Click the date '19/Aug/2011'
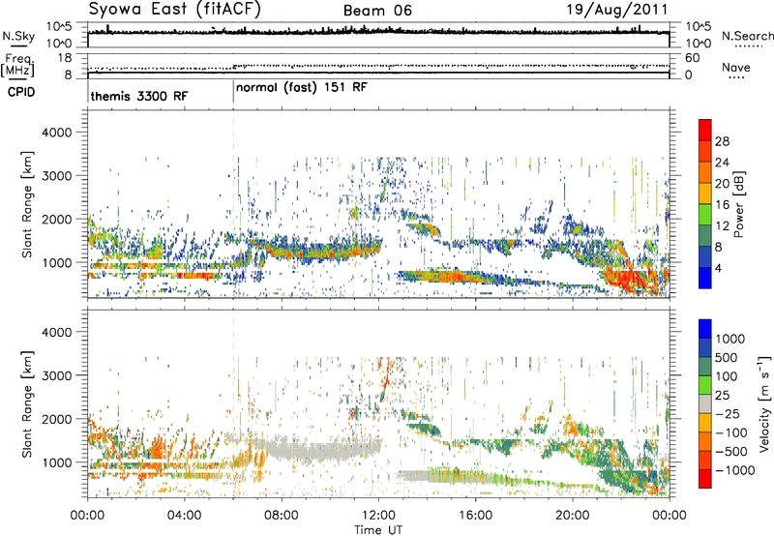The image size is (774, 536). pos(616,9)
